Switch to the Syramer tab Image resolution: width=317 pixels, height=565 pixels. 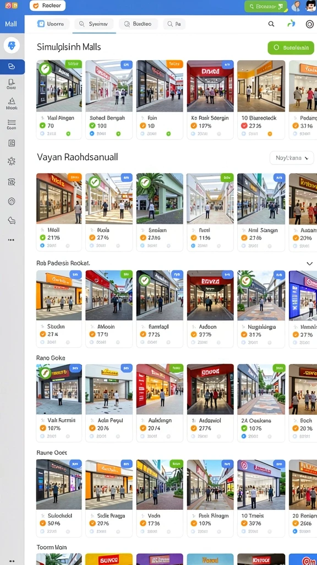pyautogui.click(x=94, y=24)
